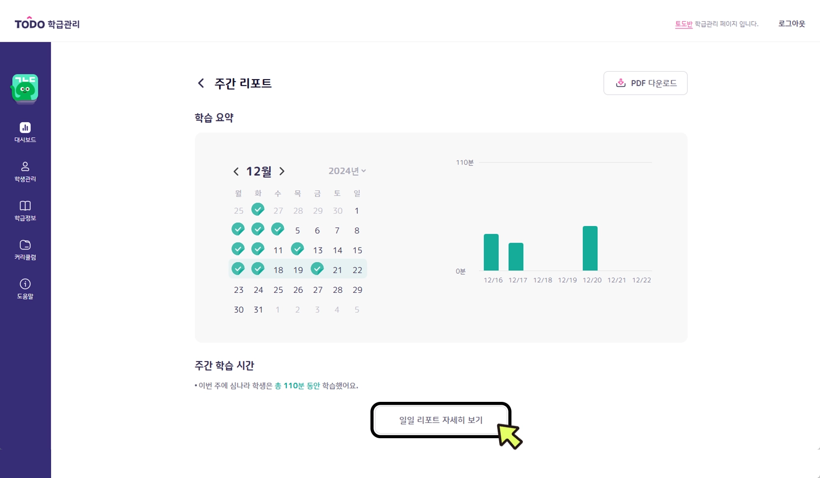Click the back arrow beside 주간 리포트
The height and width of the screenshot is (478, 820).
pos(200,83)
